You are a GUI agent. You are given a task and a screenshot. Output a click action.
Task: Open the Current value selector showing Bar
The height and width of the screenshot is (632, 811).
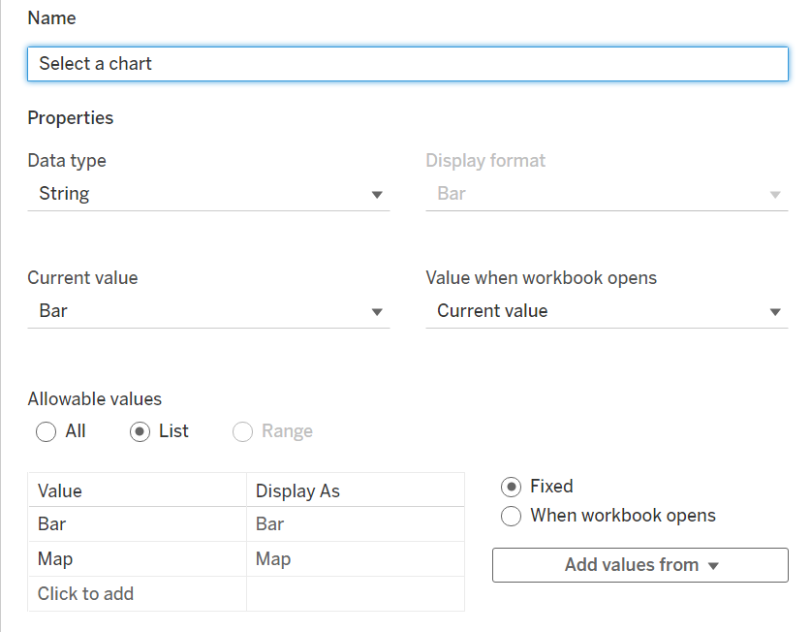pyautogui.click(x=194, y=311)
